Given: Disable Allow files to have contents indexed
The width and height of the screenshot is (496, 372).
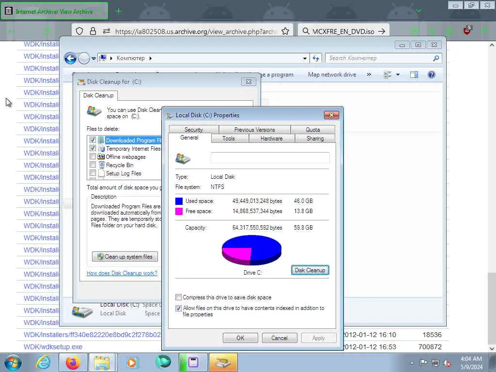Looking at the screenshot, I should (x=178, y=308).
